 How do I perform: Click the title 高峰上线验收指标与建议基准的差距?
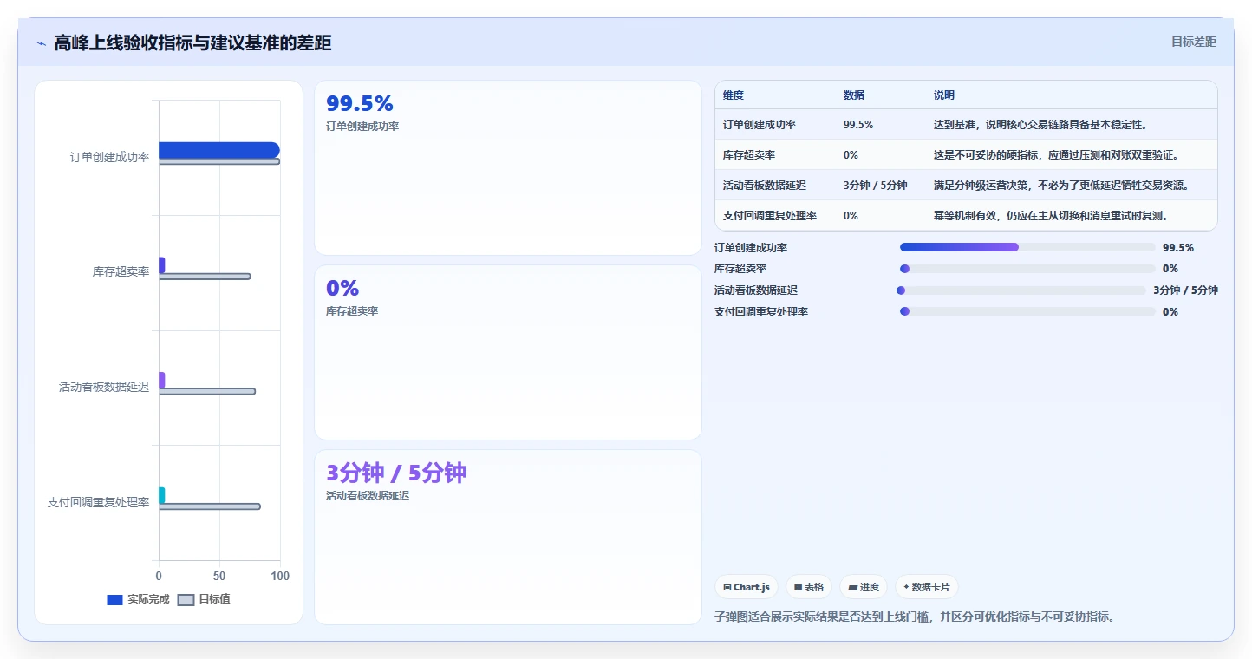pyautogui.click(x=192, y=43)
